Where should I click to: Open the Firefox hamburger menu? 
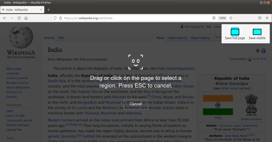coord(267,18)
